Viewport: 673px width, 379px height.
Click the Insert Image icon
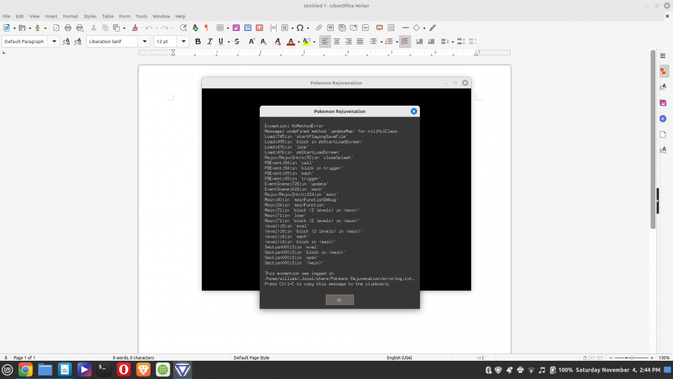click(236, 28)
